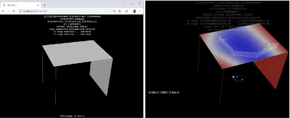Click '0 DX 1 DY 2 DZ' component line
The height and width of the screenshot is (118, 290).
click(x=228, y=27)
